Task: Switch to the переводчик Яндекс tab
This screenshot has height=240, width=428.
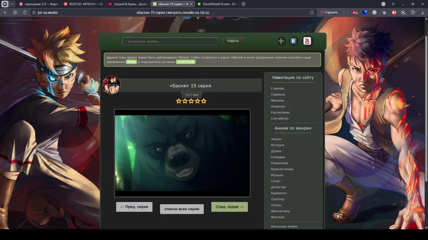Action: (39, 4)
